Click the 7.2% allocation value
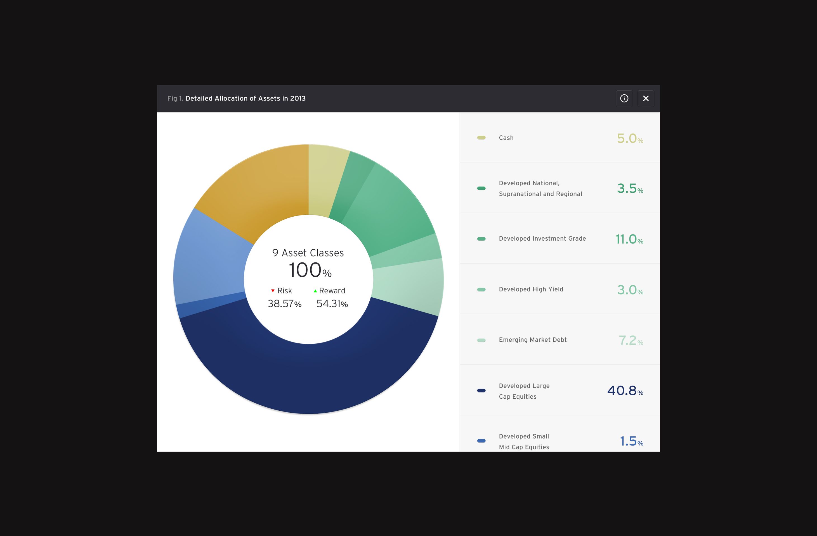Screen dimensions: 817x536 click(631, 340)
